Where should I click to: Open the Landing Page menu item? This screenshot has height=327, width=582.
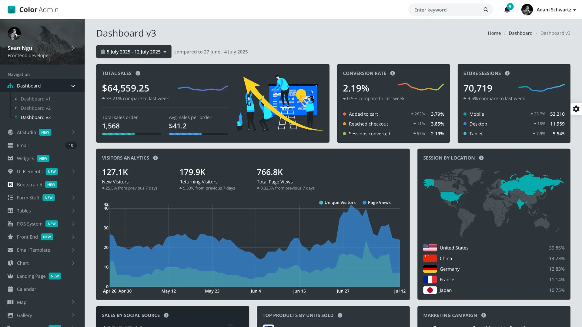pos(42,276)
